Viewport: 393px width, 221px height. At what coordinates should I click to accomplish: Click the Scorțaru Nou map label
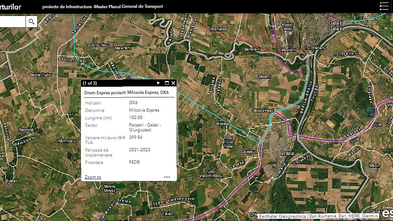tap(73, 61)
